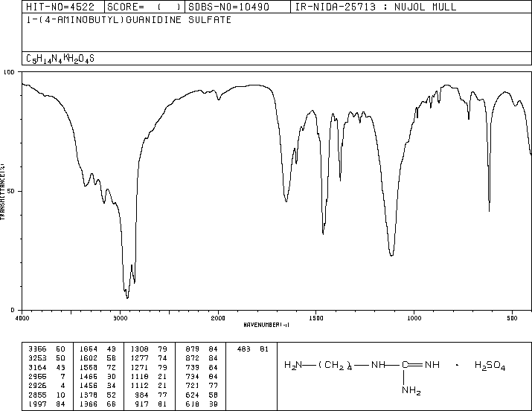Select peak table value "879"
The width and height of the screenshot is (532, 411).
pos(193,349)
